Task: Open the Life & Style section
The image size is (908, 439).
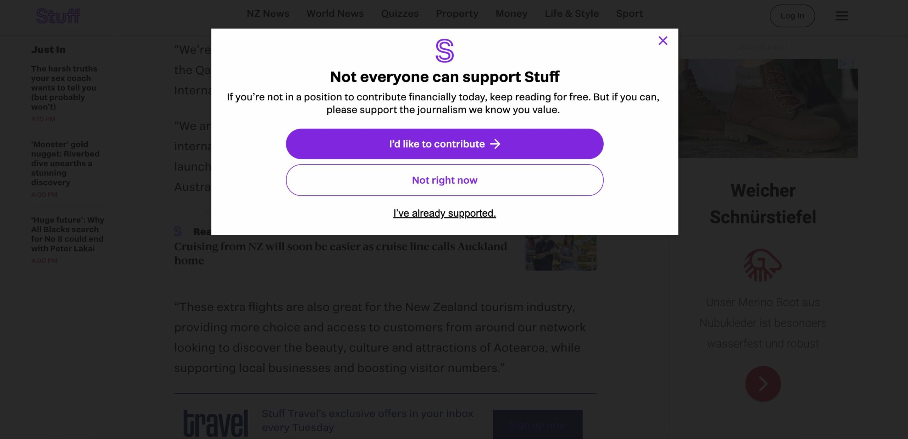Action: (572, 13)
